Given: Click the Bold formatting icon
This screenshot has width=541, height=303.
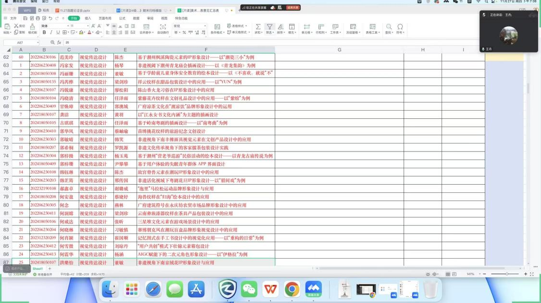Looking at the screenshot, I should click(44, 33).
